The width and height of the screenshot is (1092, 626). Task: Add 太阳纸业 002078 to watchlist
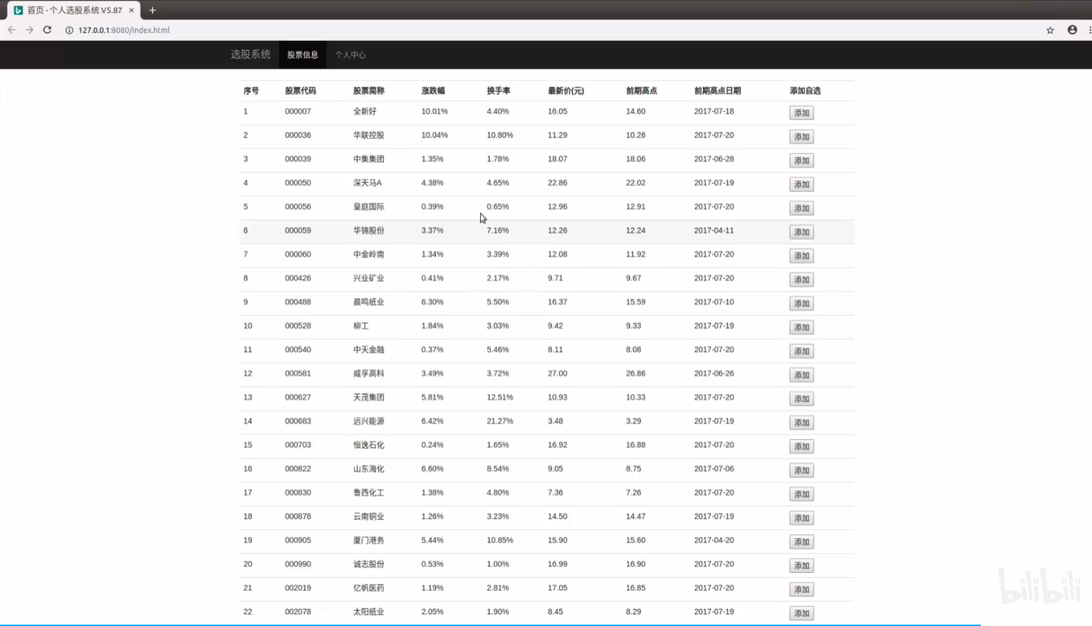(801, 613)
